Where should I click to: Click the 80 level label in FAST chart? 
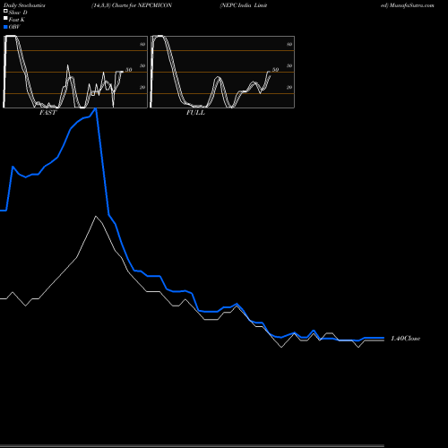click(x=142, y=44)
